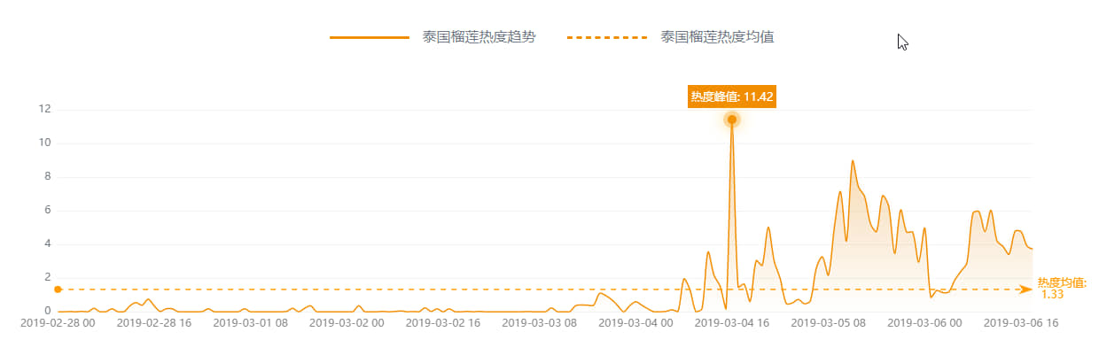Click the arrowhead ending the mean line
Image resolution: width=1099 pixels, height=355 pixels.
tap(1026, 289)
